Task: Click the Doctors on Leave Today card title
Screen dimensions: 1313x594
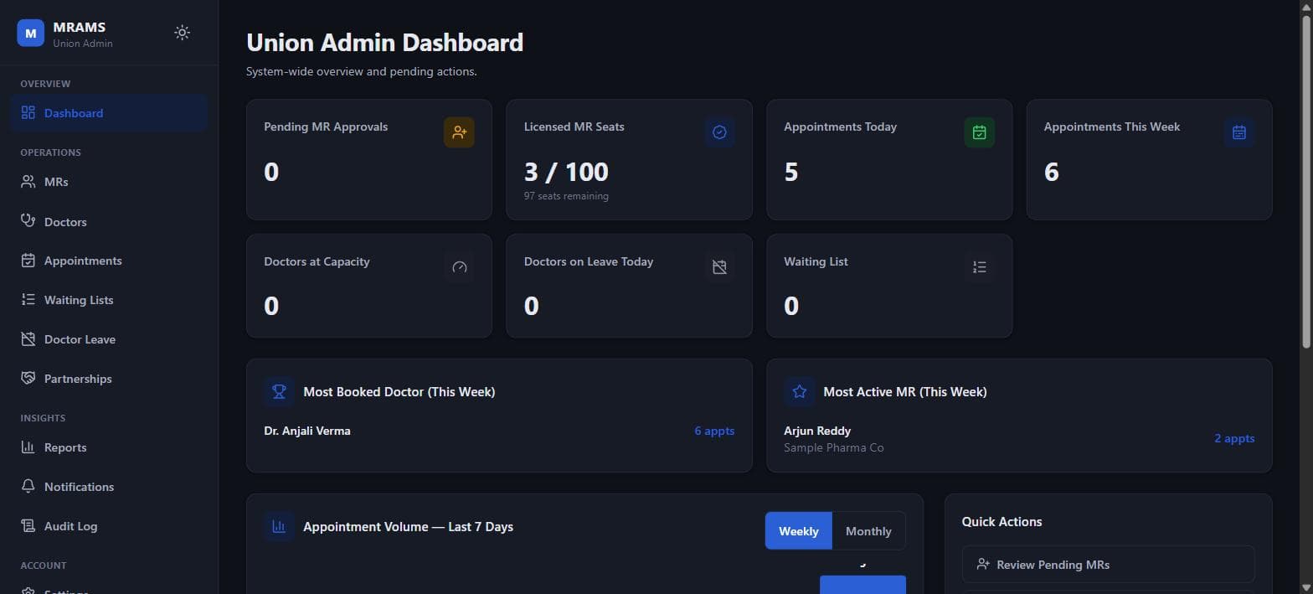Action: tap(589, 261)
